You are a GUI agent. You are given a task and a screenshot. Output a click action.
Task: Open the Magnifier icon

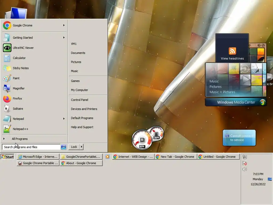(x=7, y=88)
